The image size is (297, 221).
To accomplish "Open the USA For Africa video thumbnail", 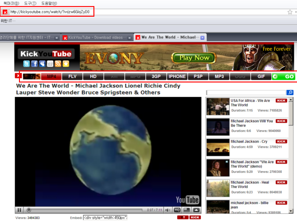I will [x=217, y=107].
